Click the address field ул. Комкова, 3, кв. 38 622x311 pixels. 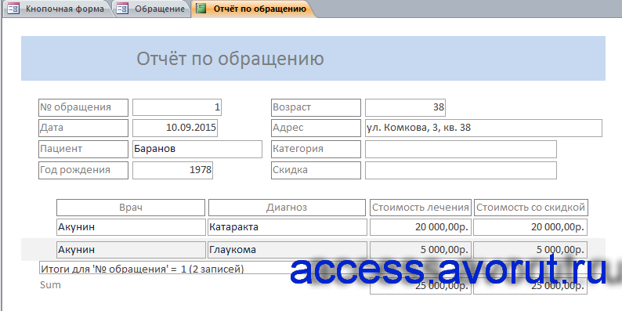[483, 128]
